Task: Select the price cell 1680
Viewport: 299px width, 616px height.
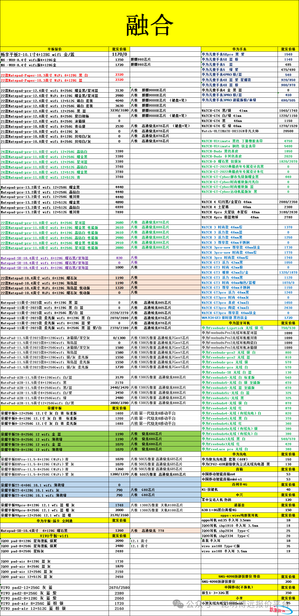Action: [x=119, y=423]
